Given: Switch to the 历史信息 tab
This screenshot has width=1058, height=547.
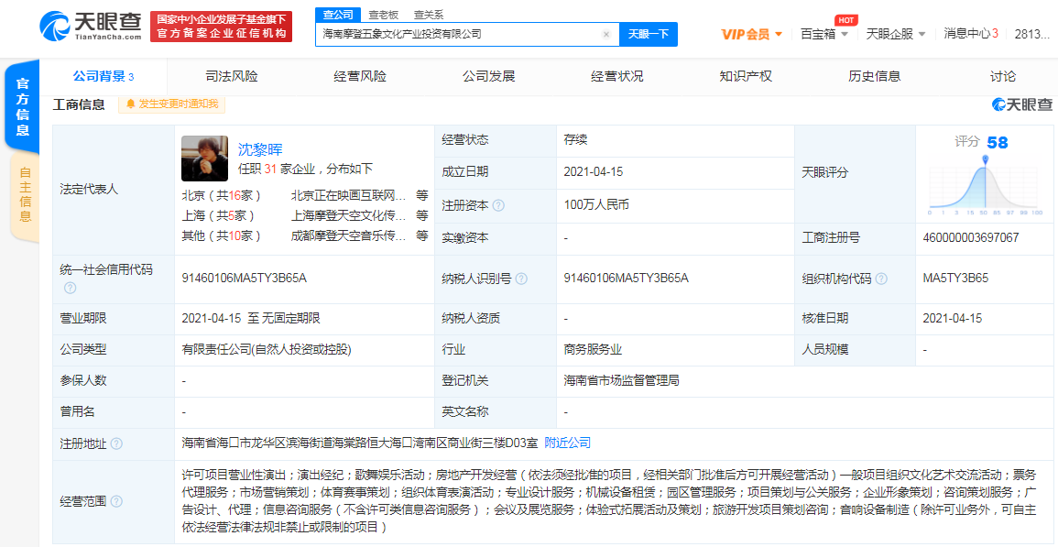Looking at the screenshot, I should tap(875, 76).
